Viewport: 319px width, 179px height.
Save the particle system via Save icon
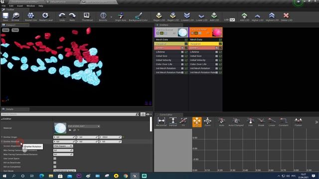(x=5, y=16)
